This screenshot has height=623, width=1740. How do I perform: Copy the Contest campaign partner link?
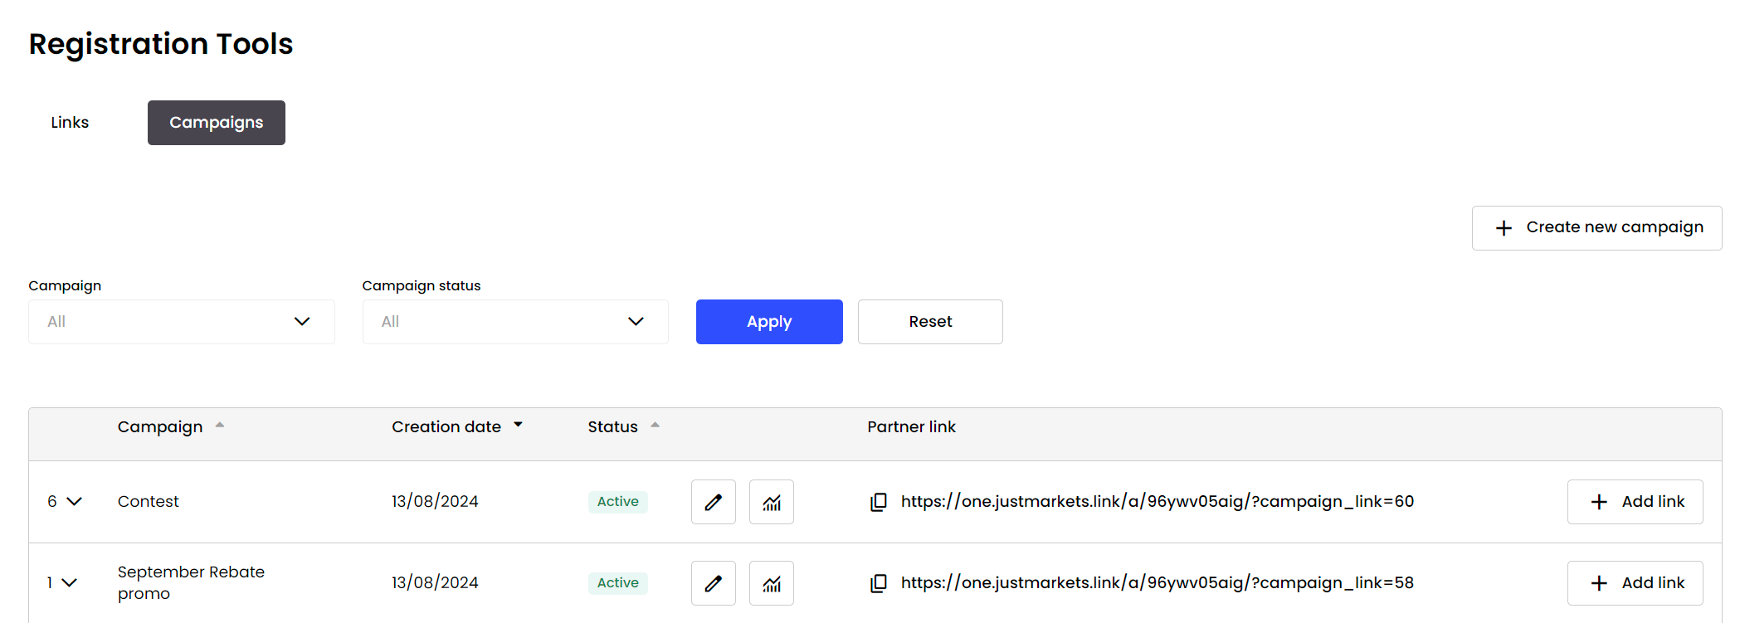coord(879,502)
